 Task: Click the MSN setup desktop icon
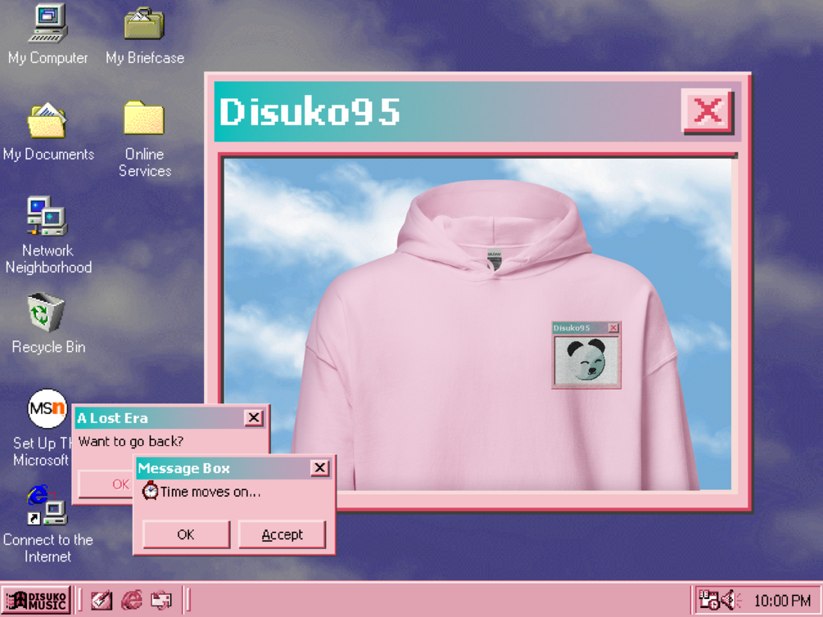[47, 408]
